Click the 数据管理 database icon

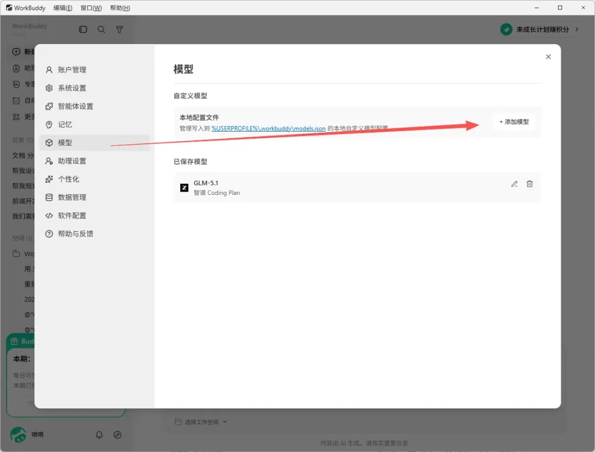49,197
